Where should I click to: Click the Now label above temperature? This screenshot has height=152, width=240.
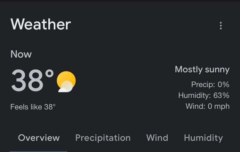[21, 54]
